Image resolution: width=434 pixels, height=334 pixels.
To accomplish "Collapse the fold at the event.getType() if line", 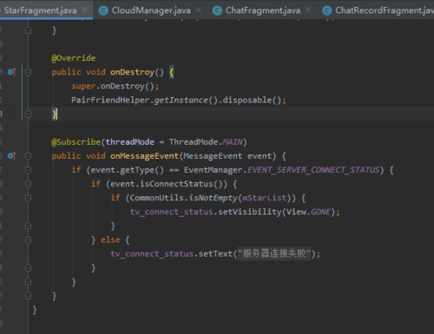I will tap(28, 170).
